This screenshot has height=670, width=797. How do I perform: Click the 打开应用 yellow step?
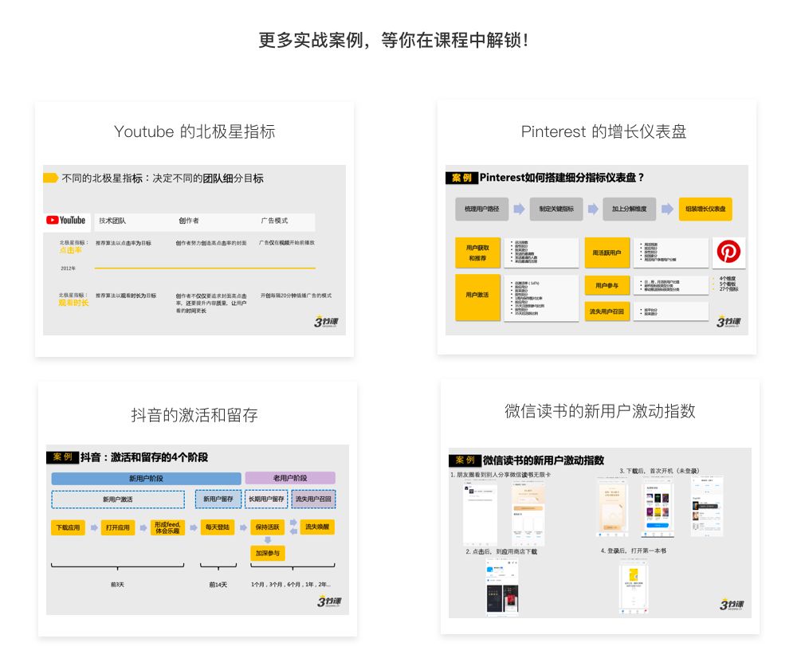(x=118, y=527)
